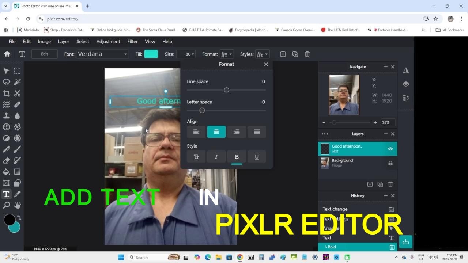468x263 pixels.
Task: Select the Shape tool
Action: [x=17, y=183]
